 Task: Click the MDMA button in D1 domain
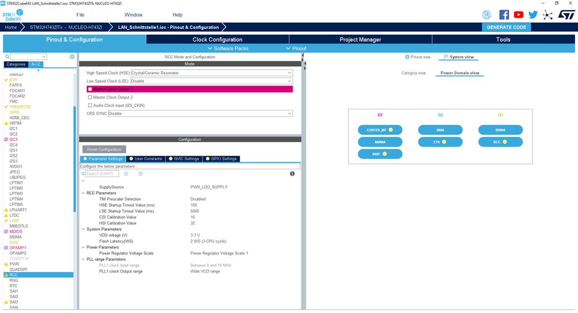click(x=380, y=142)
